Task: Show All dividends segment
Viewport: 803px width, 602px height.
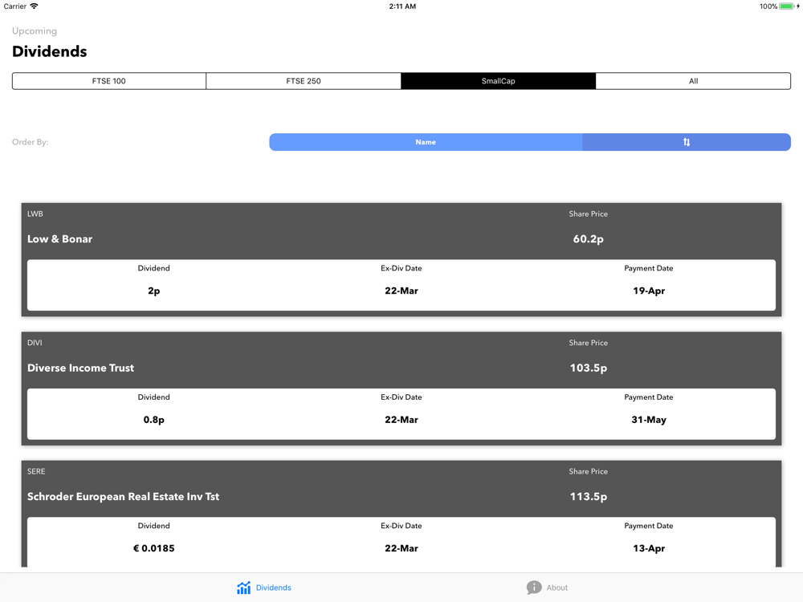Action: 694,81
